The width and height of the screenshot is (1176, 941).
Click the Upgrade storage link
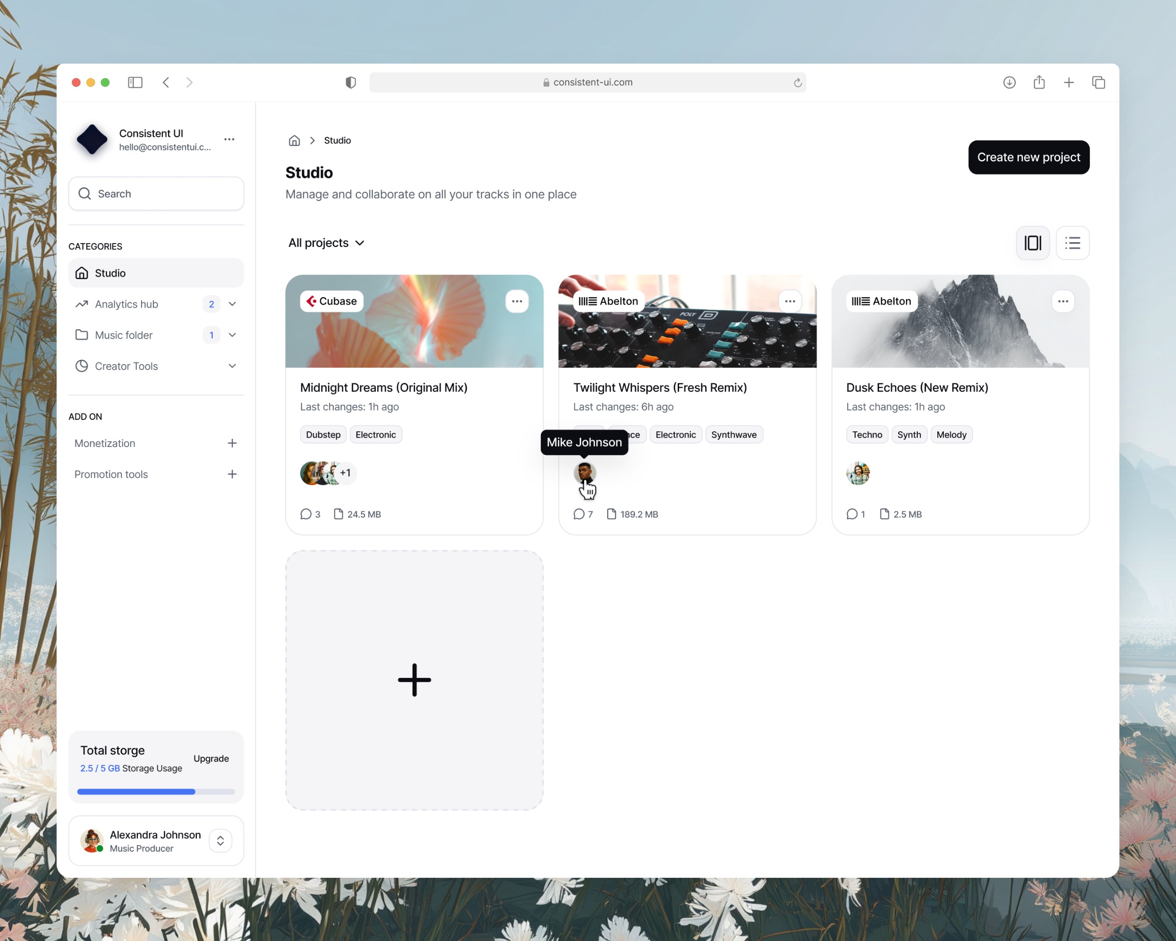(211, 758)
